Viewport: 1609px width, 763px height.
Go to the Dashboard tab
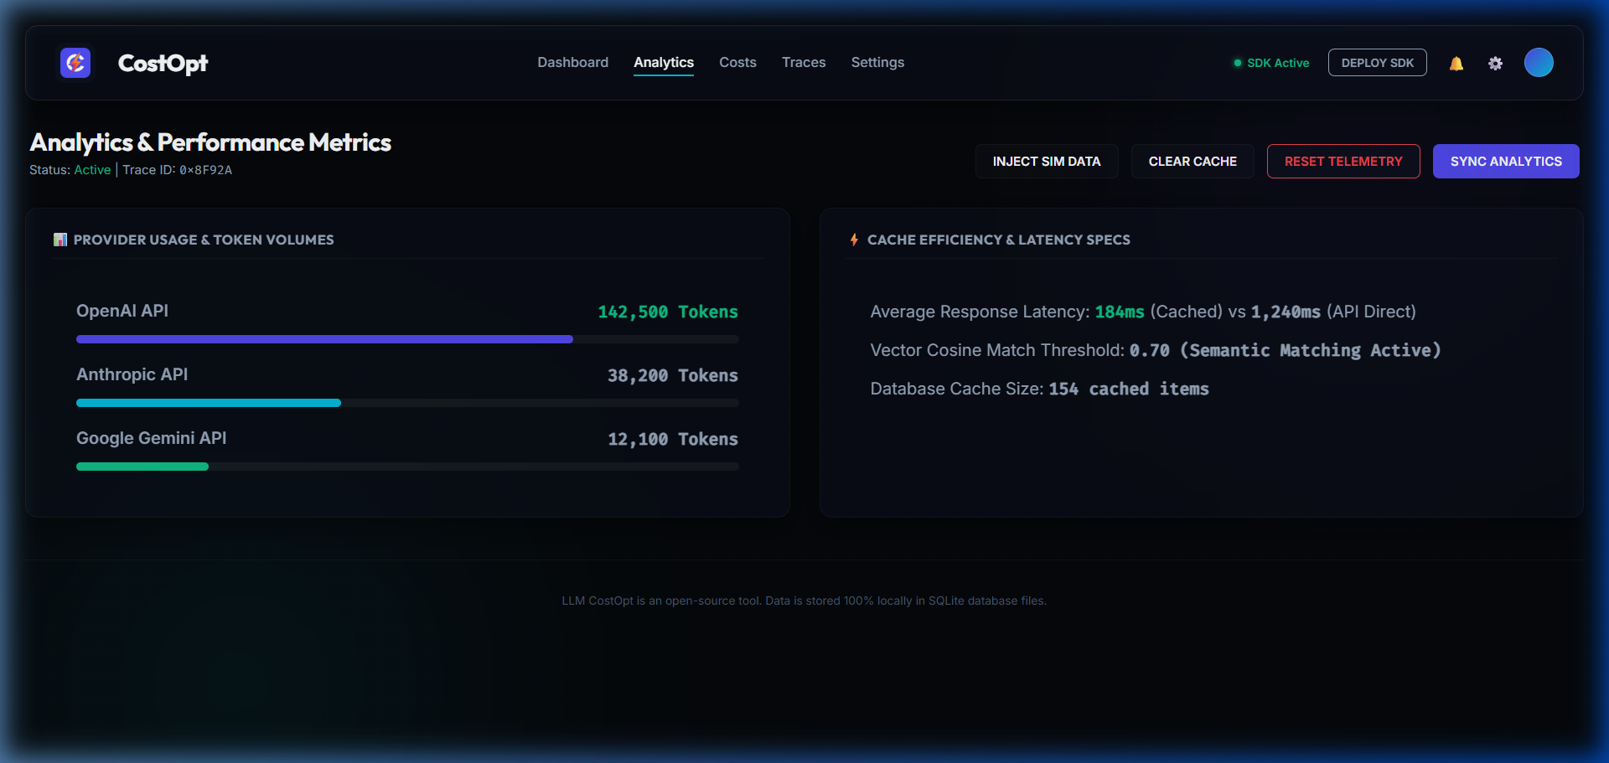pyautogui.click(x=573, y=63)
